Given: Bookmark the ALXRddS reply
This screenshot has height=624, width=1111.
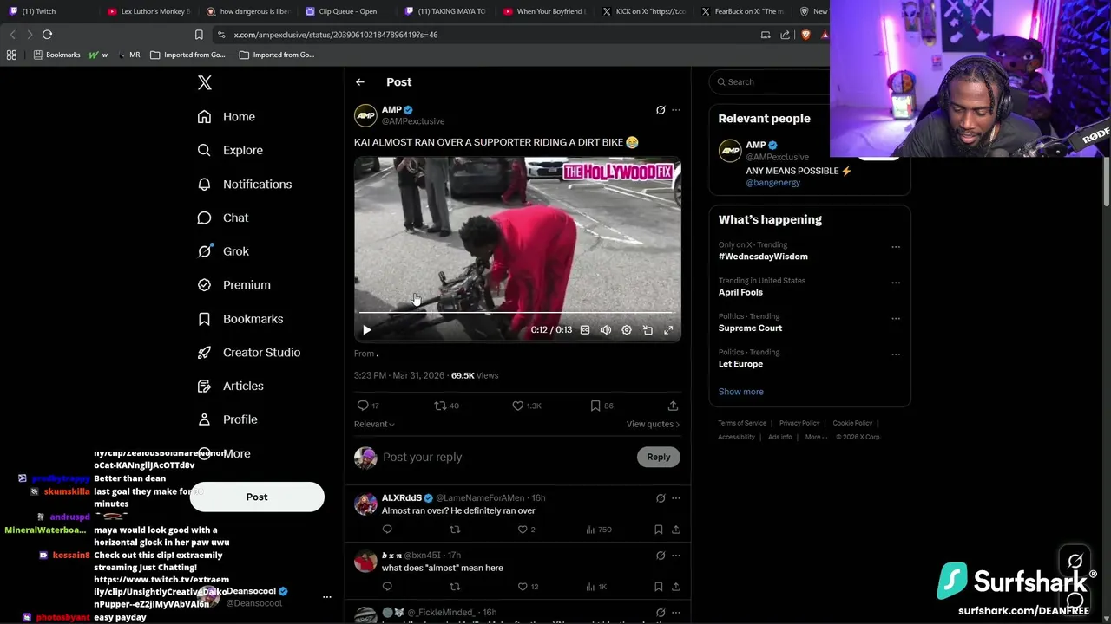Looking at the screenshot, I should (x=659, y=530).
